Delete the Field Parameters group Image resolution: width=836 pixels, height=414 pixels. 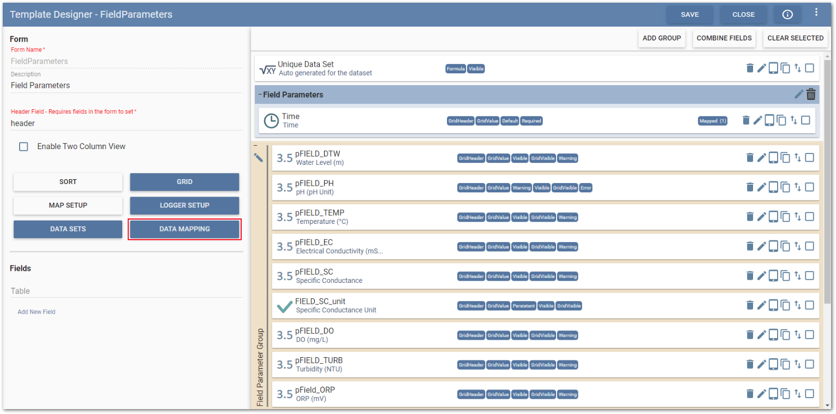pos(811,94)
